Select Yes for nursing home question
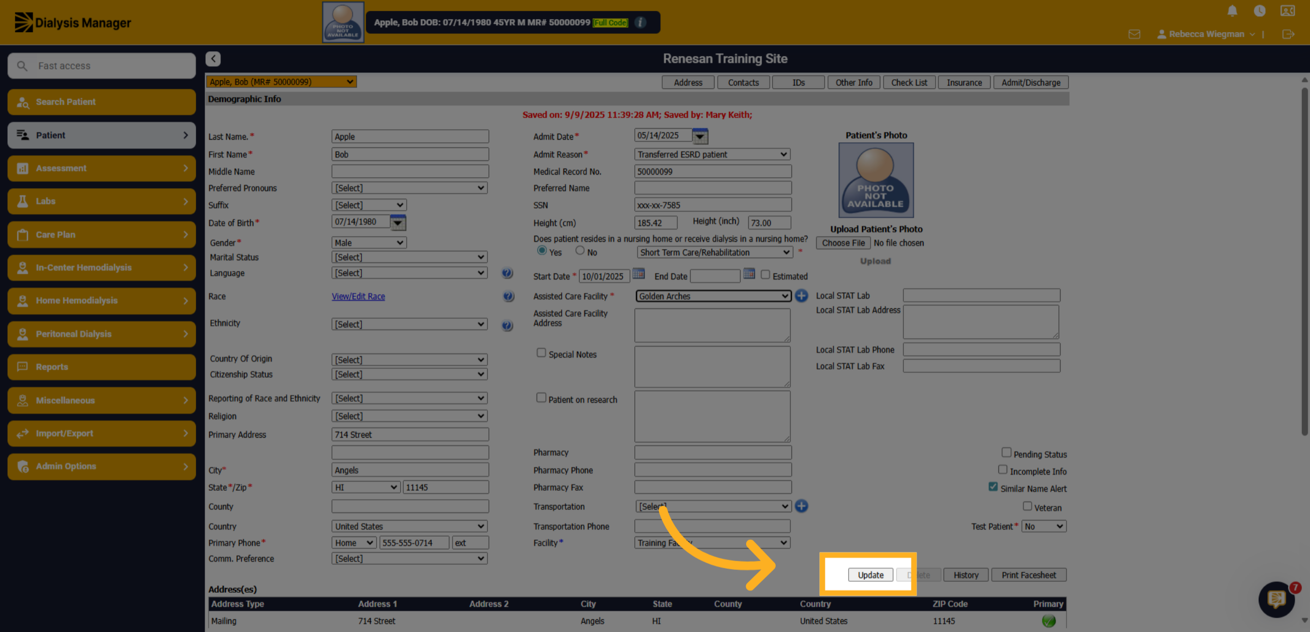 541,250
